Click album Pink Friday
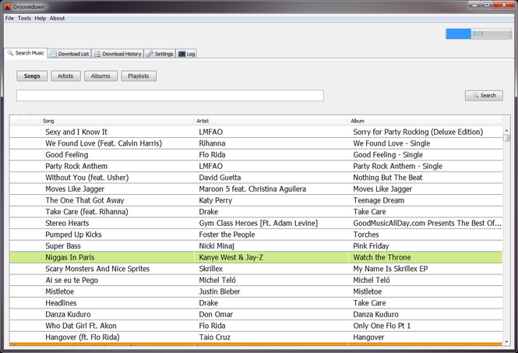This screenshot has height=353, width=518. (x=371, y=246)
